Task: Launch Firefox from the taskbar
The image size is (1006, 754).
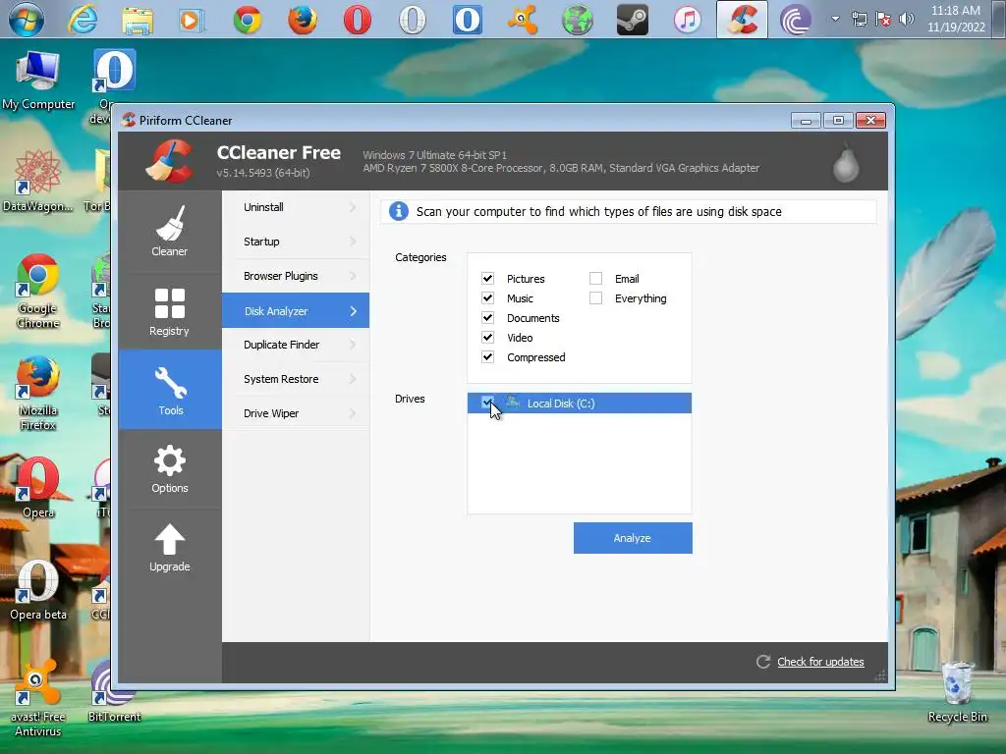Action: (x=303, y=20)
